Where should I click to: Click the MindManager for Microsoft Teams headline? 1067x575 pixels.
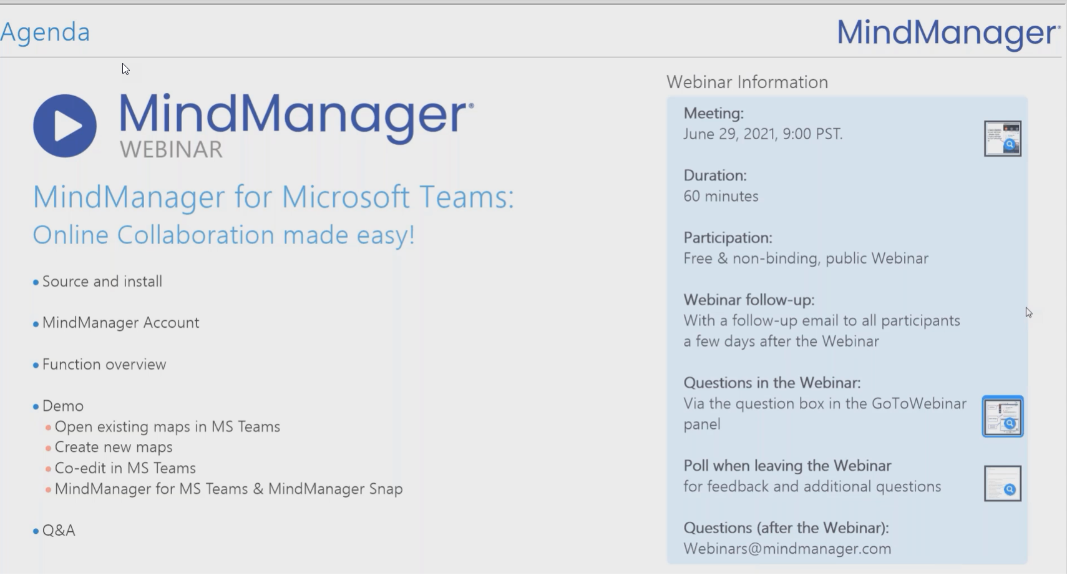click(x=273, y=197)
